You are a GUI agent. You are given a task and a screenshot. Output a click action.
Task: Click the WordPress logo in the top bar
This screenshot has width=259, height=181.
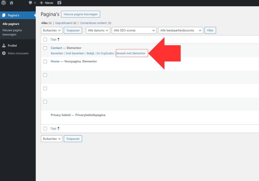(x=3, y=3)
